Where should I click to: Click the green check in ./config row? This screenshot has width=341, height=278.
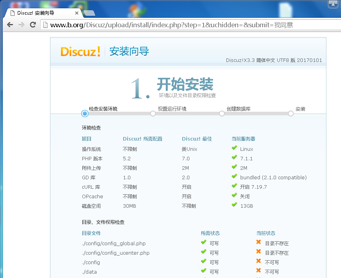204,261
